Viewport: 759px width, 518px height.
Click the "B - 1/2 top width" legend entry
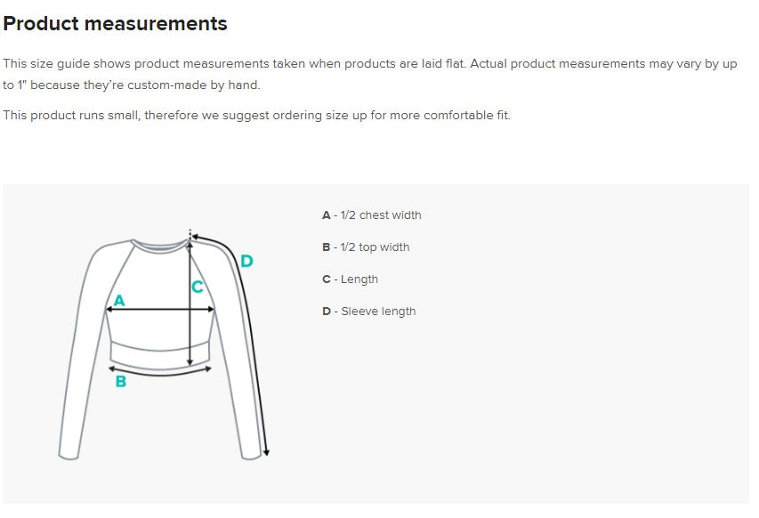click(x=366, y=247)
